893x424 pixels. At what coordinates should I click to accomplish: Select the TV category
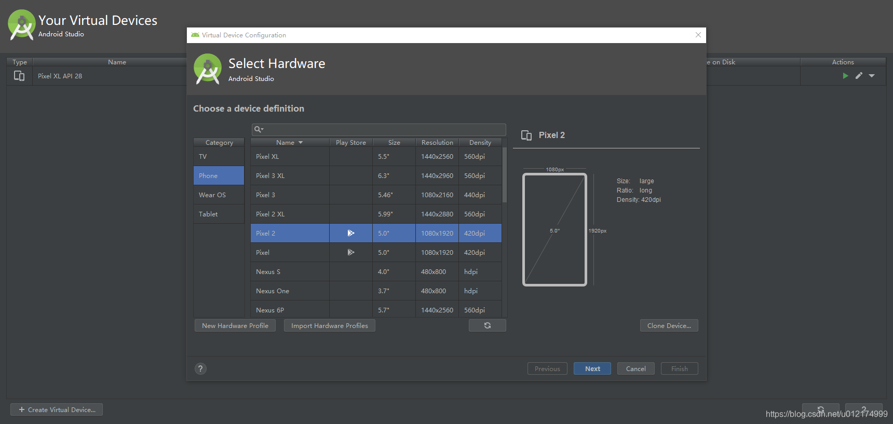[x=219, y=156]
